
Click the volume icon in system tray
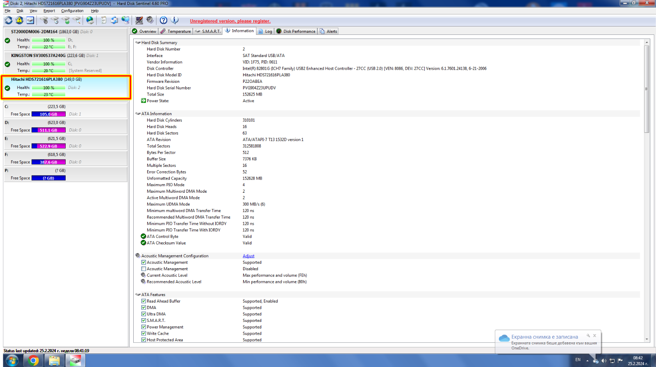604,361
